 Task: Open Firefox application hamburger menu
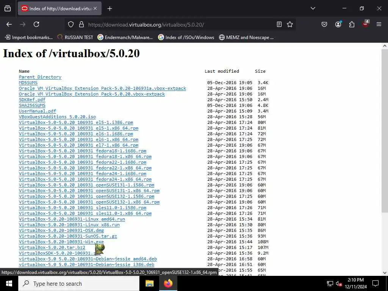click(x=379, y=24)
